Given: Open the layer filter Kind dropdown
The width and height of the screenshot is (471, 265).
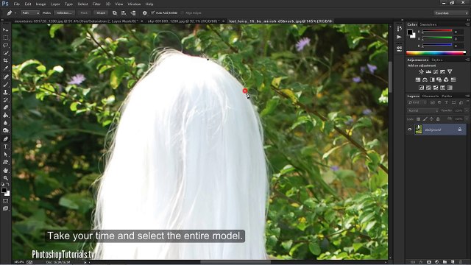Looking at the screenshot, I should 417,103.
